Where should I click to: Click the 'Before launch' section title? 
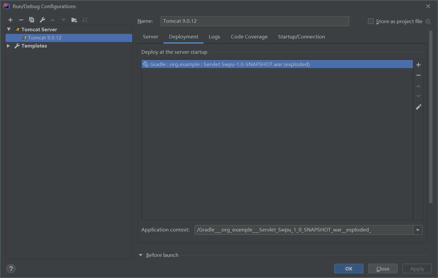[x=162, y=255]
